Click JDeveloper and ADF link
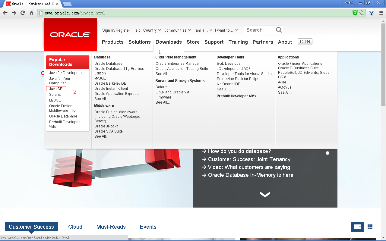This screenshot has width=386, height=241. click(x=234, y=69)
